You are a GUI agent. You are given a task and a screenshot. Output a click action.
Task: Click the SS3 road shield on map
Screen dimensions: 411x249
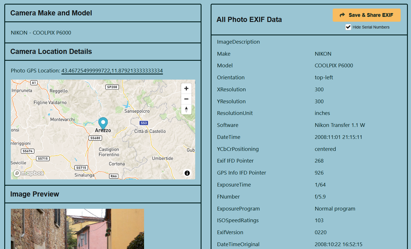[144, 123]
